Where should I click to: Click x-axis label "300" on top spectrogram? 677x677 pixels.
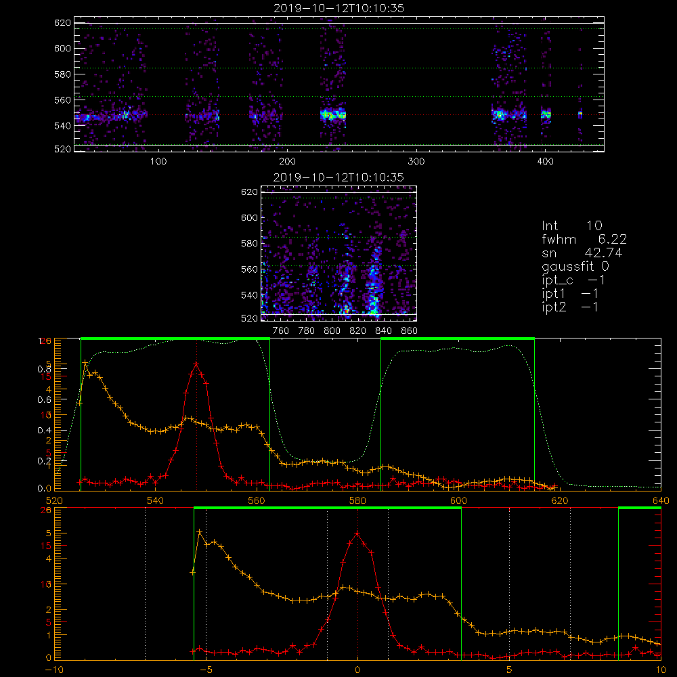point(416,162)
